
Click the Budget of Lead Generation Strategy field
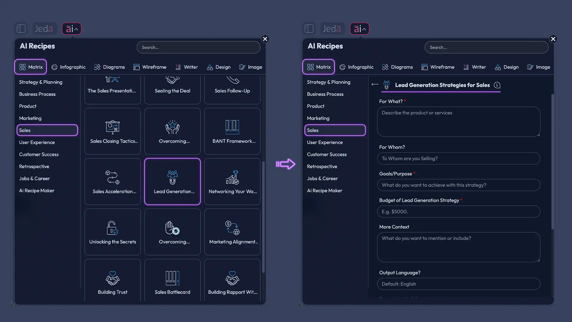tap(458, 212)
